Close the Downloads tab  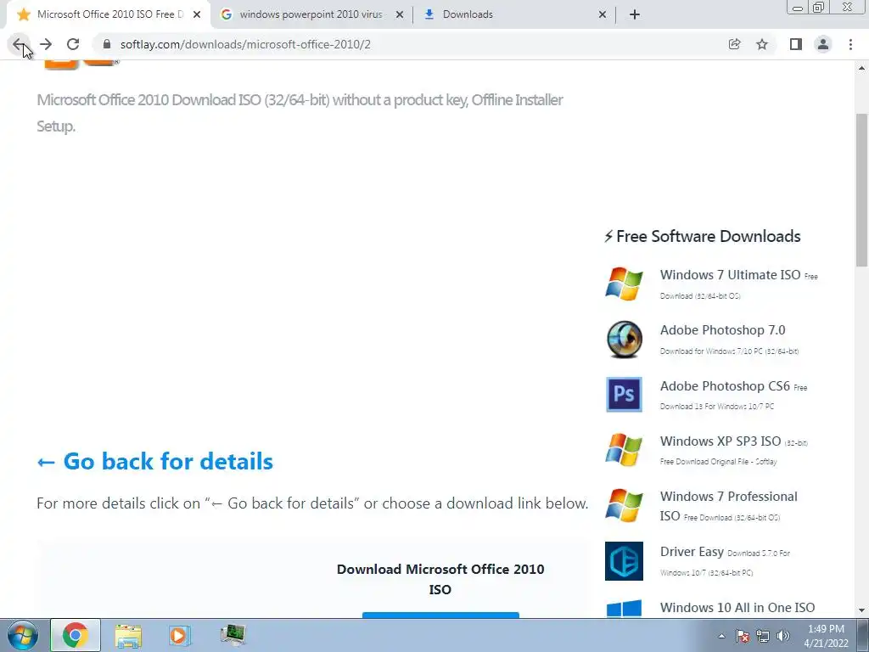click(603, 14)
